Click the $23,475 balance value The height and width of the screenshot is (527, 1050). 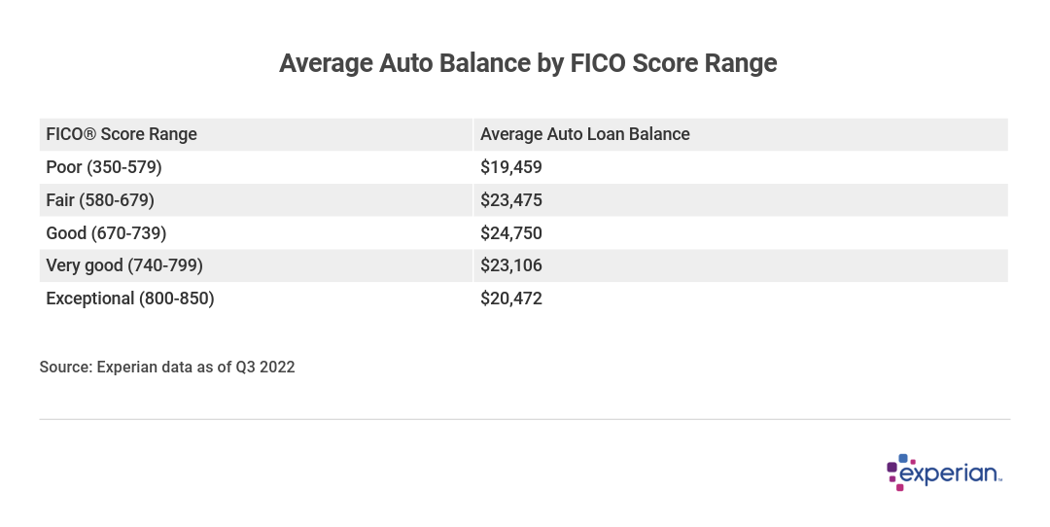coord(511,200)
